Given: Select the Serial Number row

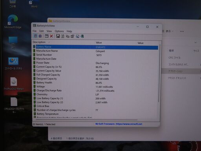Looking at the screenshot, I should click(x=95, y=55).
